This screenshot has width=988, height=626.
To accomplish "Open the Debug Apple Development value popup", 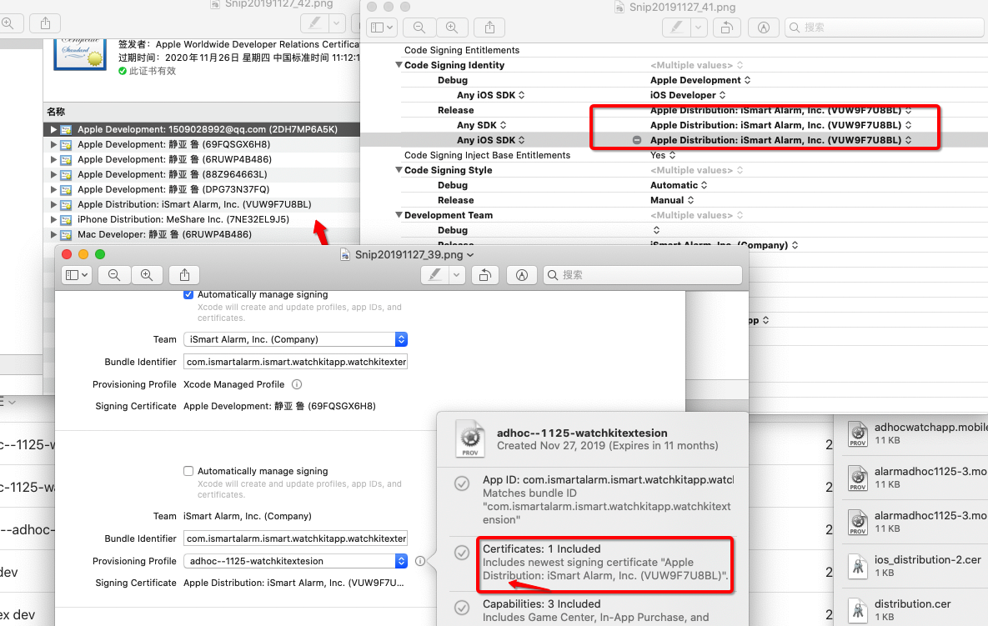I will tap(700, 80).
